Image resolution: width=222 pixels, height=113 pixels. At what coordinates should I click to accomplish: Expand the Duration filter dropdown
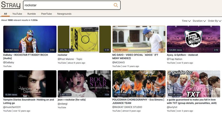click(199, 21)
